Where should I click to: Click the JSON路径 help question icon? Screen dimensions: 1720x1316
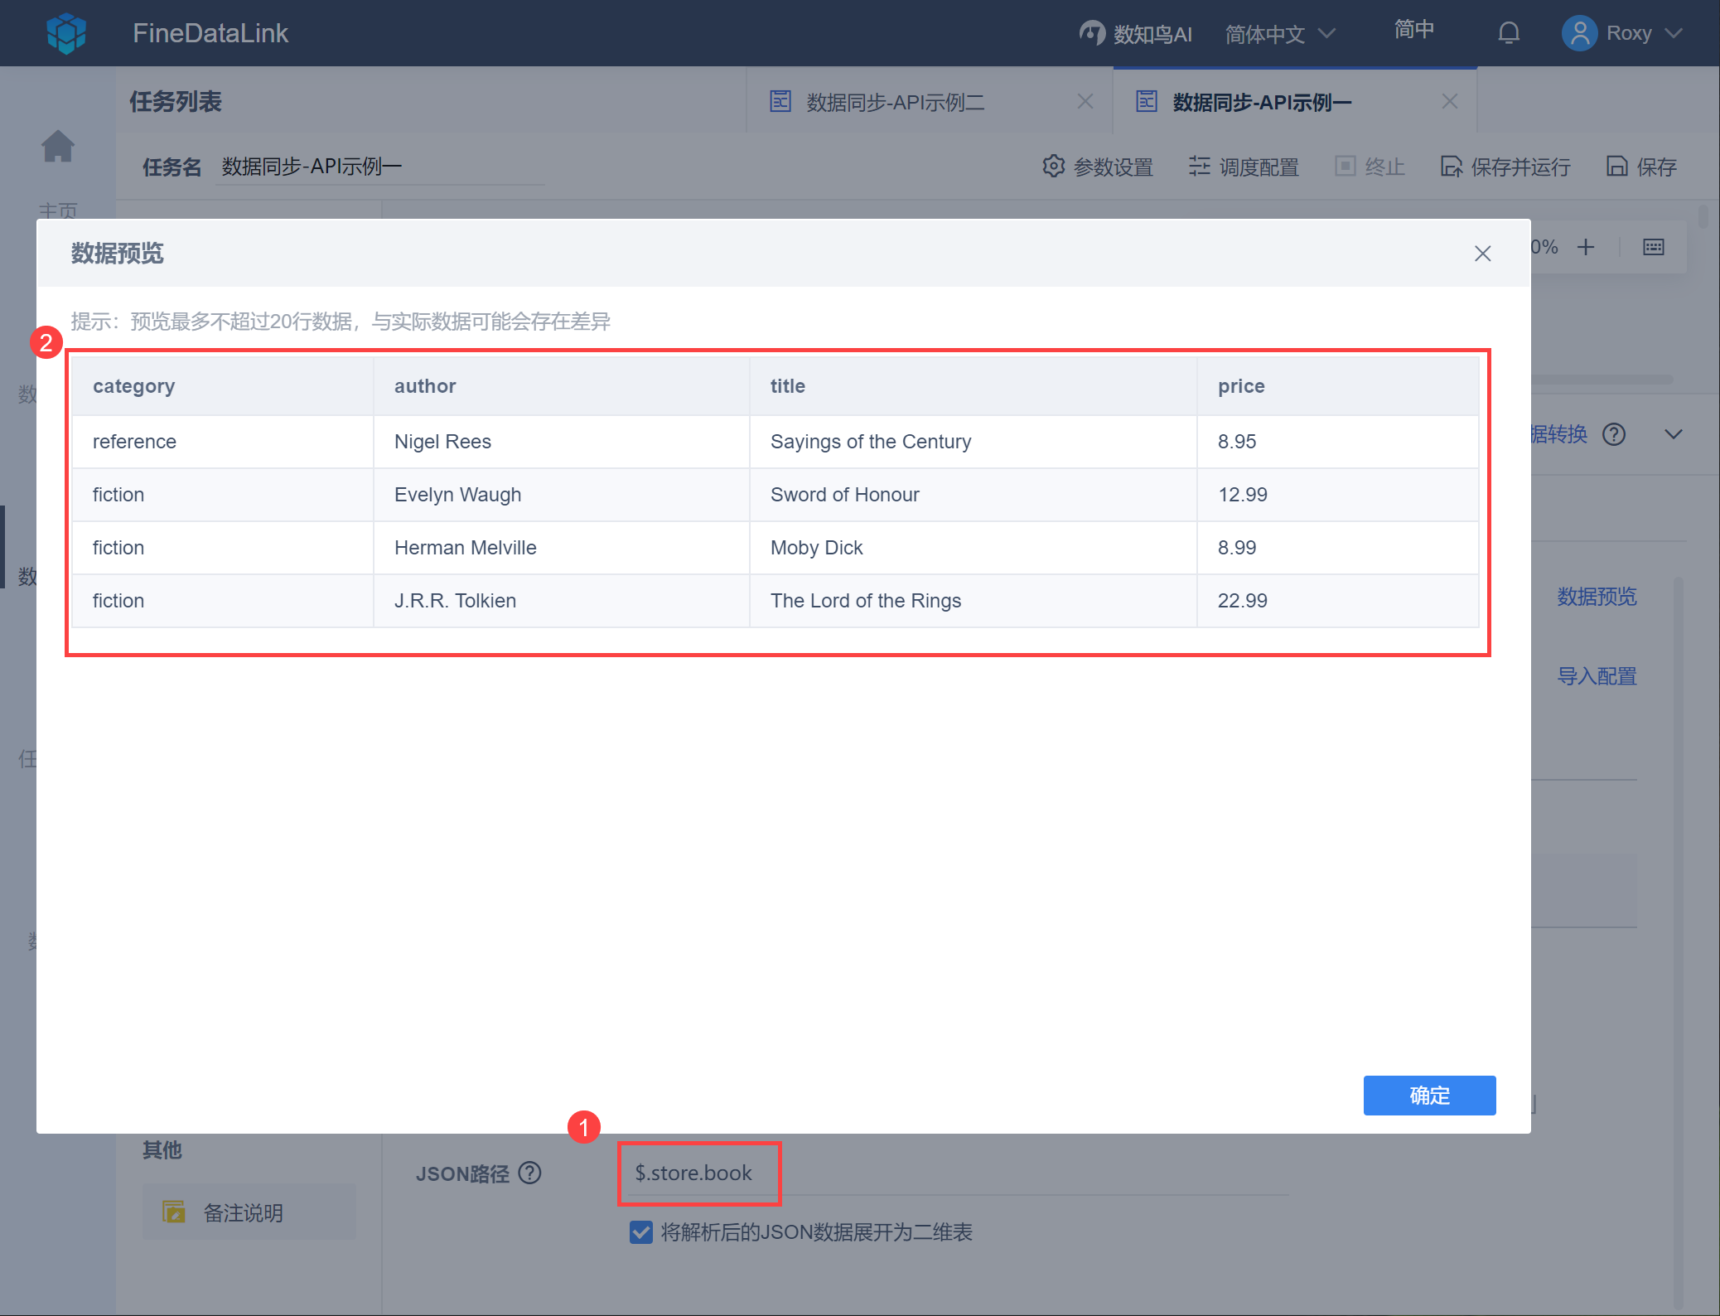(x=529, y=1173)
